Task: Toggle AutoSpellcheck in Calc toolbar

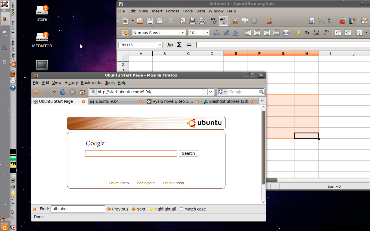Action: tap(223, 21)
